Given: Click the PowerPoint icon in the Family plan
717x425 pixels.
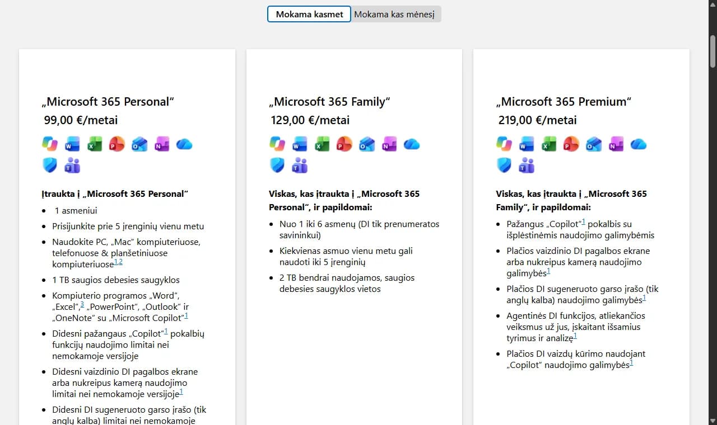Looking at the screenshot, I should tap(344, 144).
